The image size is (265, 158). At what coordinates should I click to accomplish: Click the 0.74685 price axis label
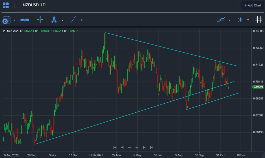(258, 31)
